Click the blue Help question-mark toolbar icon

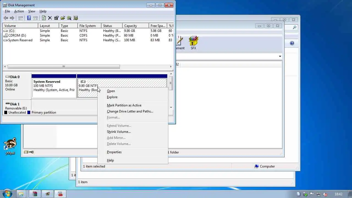pyautogui.click(x=29, y=18)
